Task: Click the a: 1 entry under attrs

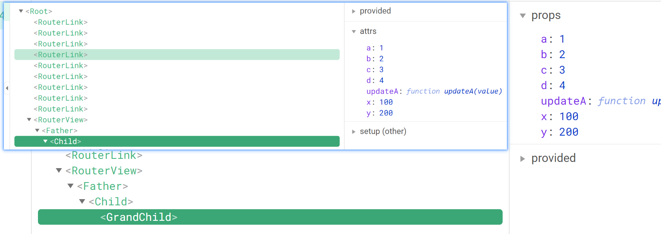Action: (x=374, y=48)
